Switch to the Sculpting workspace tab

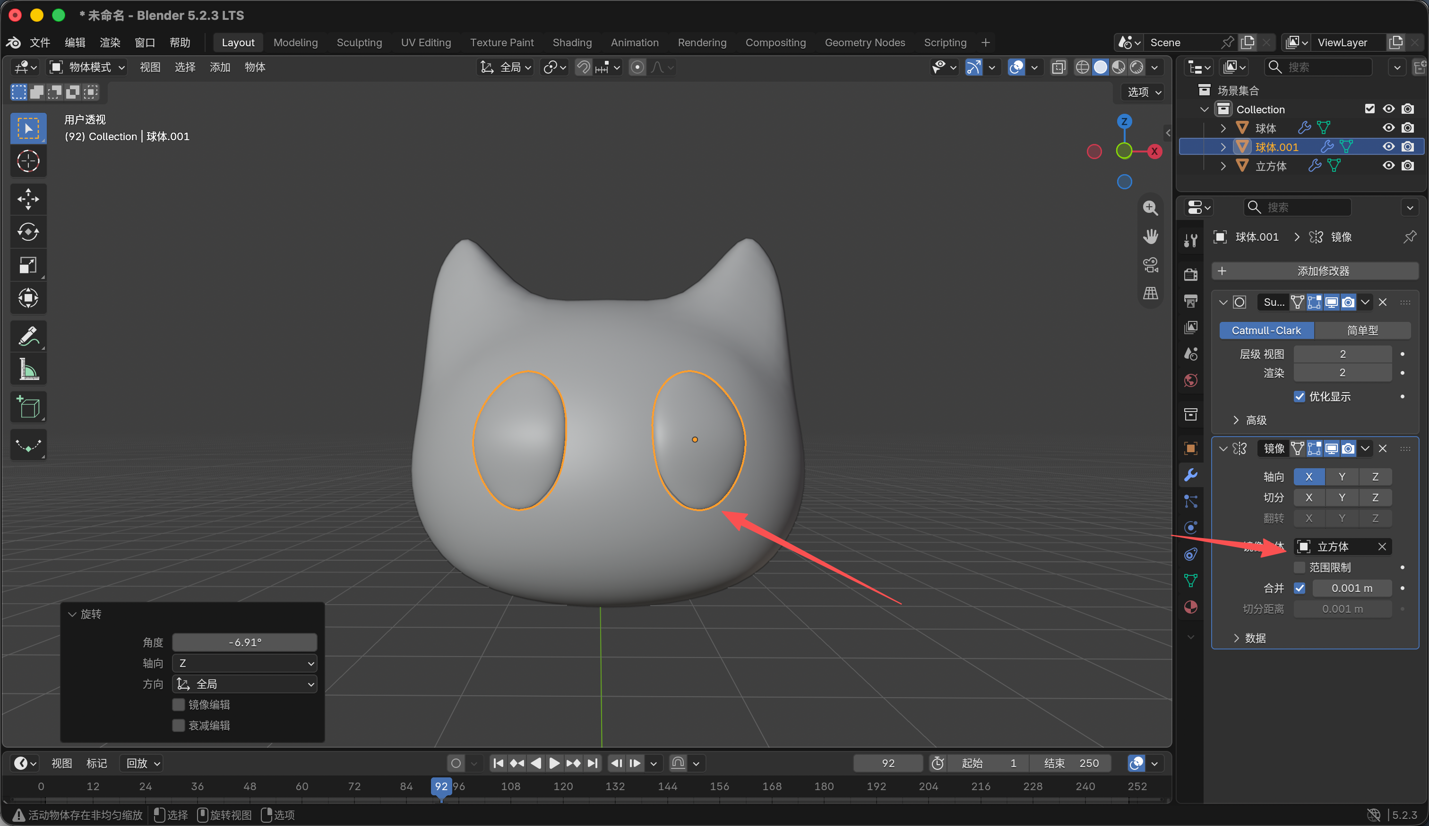click(359, 42)
